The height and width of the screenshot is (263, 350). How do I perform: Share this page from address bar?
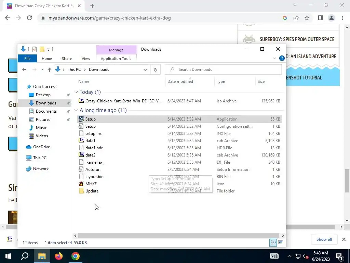pyautogui.click(x=296, y=18)
